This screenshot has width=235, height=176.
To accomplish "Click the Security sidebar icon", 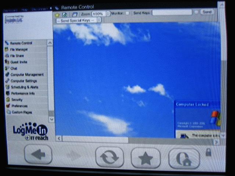I will tap(8, 99).
